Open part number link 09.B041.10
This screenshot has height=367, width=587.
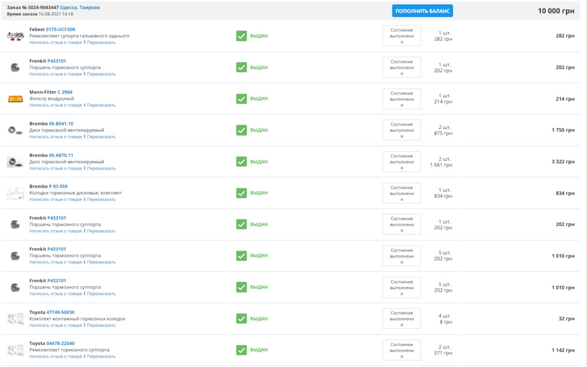click(x=61, y=124)
